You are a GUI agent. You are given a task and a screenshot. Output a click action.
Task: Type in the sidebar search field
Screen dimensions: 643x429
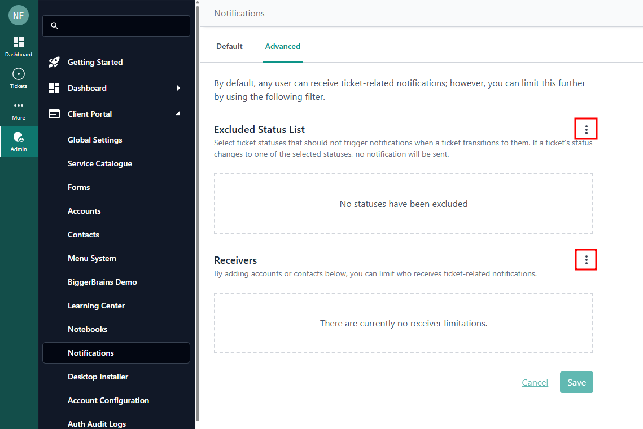pos(128,26)
